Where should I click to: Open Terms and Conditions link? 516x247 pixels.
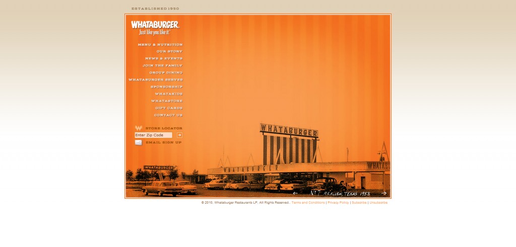point(308,203)
